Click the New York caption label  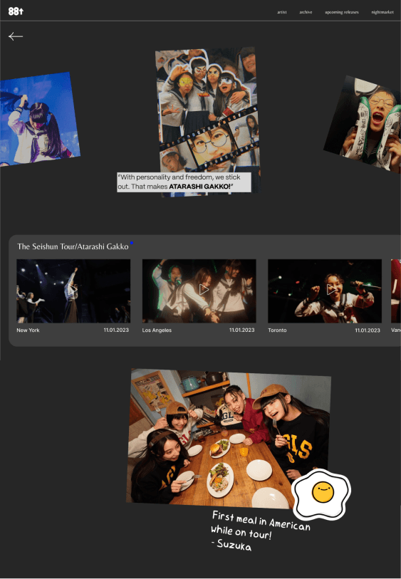28,330
